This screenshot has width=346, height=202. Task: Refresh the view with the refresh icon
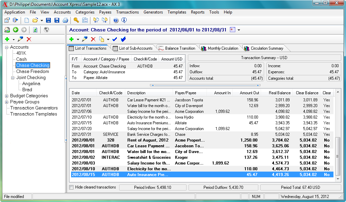(35, 30)
